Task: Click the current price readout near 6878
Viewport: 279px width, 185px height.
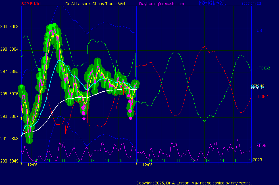Action: (258, 87)
